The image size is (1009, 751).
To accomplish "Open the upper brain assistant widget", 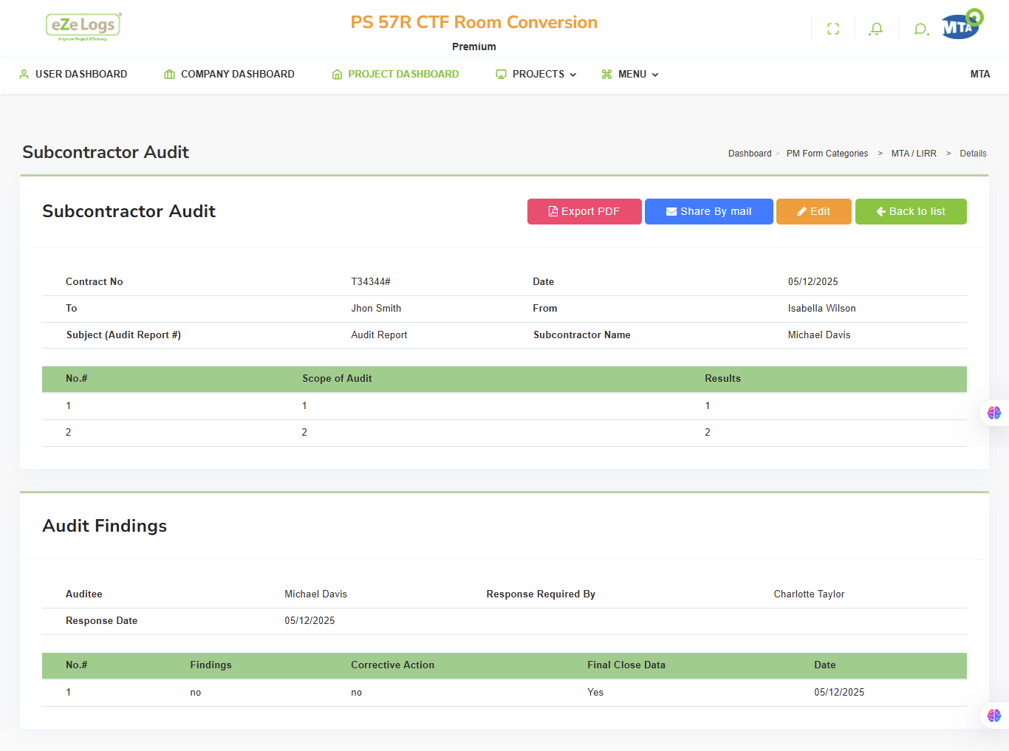I will coord(994,413).
